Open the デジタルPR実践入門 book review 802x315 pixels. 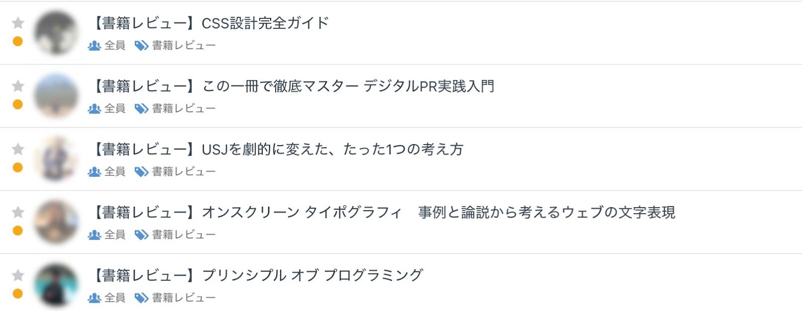click(292, 86)
